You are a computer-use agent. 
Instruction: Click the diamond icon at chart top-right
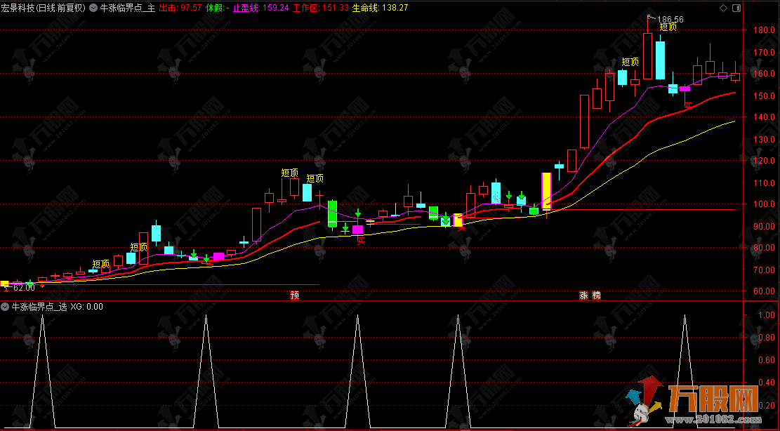(720, 8)
